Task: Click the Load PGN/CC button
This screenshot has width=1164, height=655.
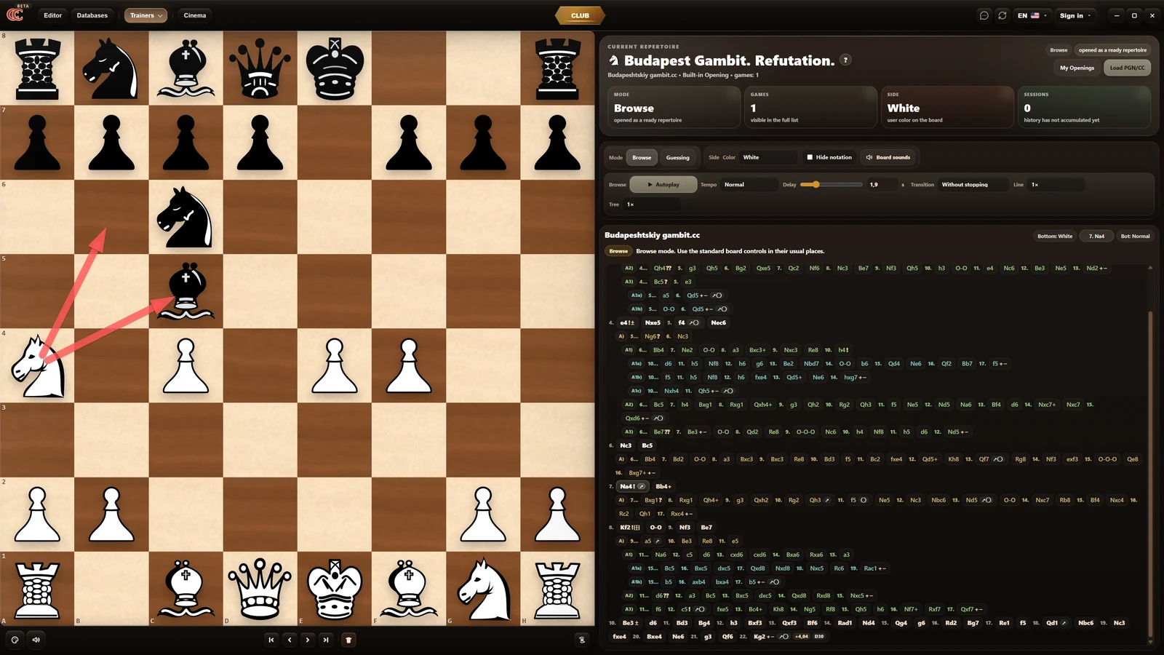Action: tap(1127, 68)
